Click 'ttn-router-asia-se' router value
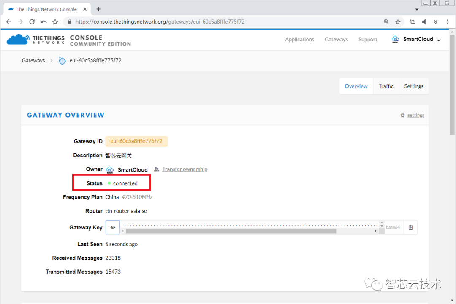Image resolution: width=456 pixels, height=304 pixels. 126,211
